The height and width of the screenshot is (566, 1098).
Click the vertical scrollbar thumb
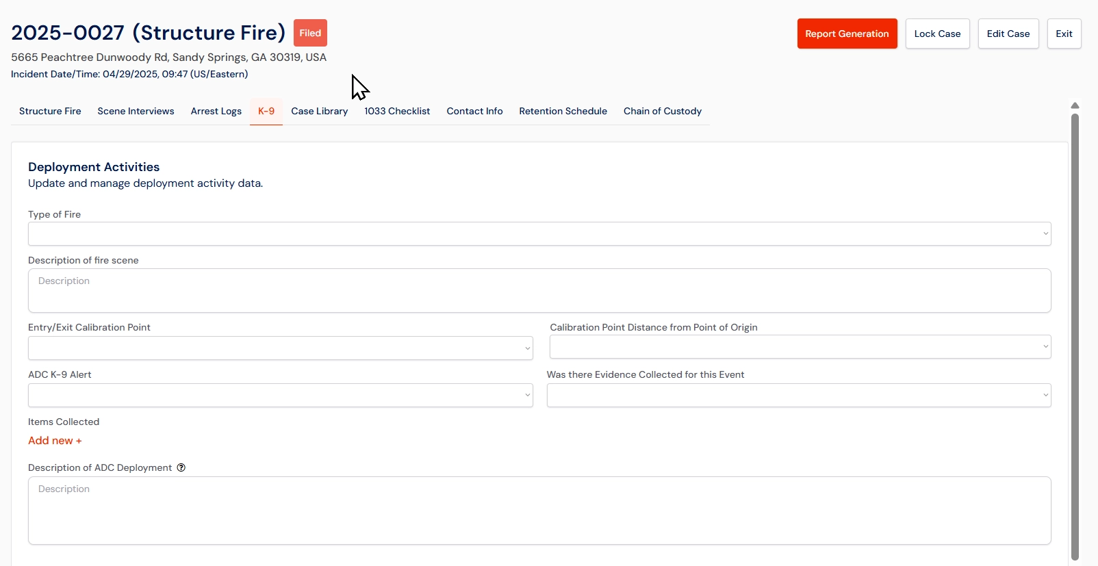coord(1075,337)
